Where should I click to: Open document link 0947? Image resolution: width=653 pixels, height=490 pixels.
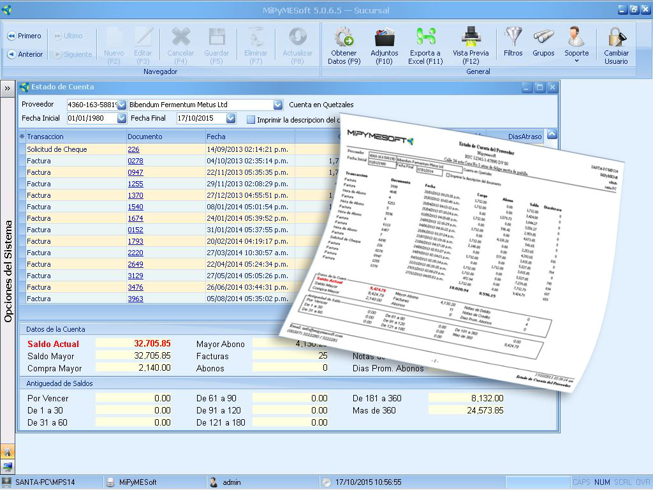point(135,172)
